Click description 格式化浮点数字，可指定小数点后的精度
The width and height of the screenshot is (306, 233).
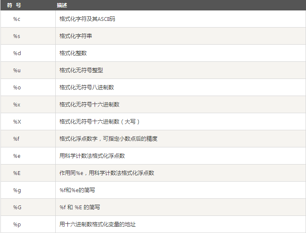[x=108, y=139]
